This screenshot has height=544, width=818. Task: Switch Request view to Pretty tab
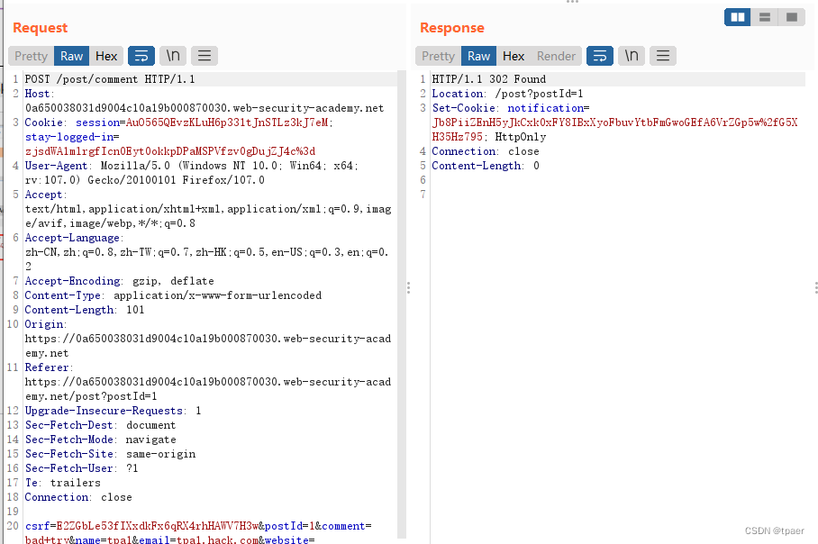[x=31, y=56]
